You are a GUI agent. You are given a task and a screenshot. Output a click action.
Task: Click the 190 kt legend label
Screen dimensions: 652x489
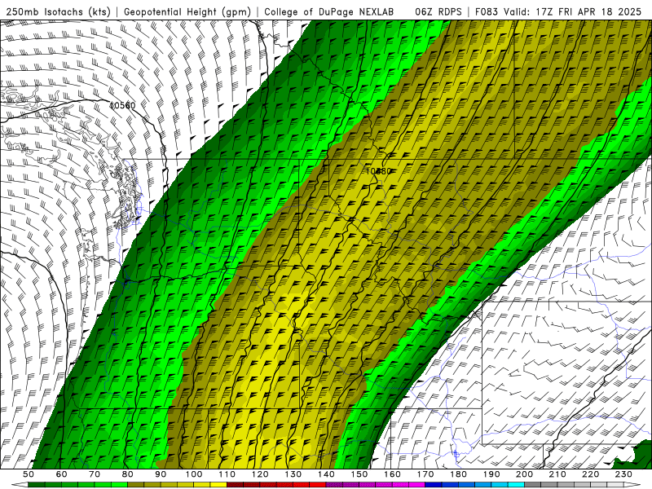tap(491, 474)
